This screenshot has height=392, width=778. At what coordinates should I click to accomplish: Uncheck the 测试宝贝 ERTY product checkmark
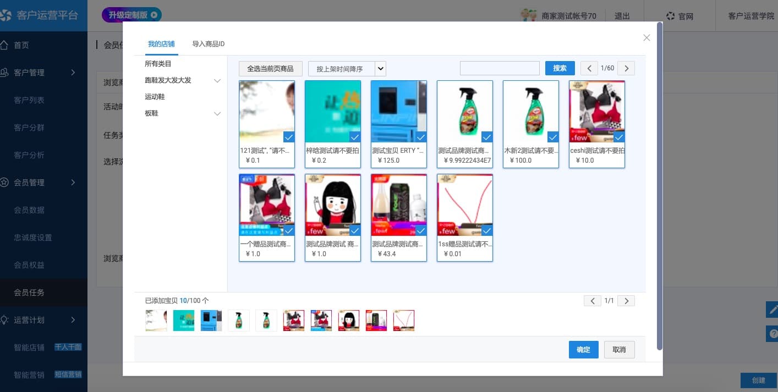click(421, 137)
